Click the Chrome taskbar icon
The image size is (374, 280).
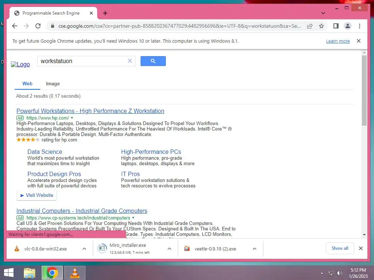[x=52, y=273]
